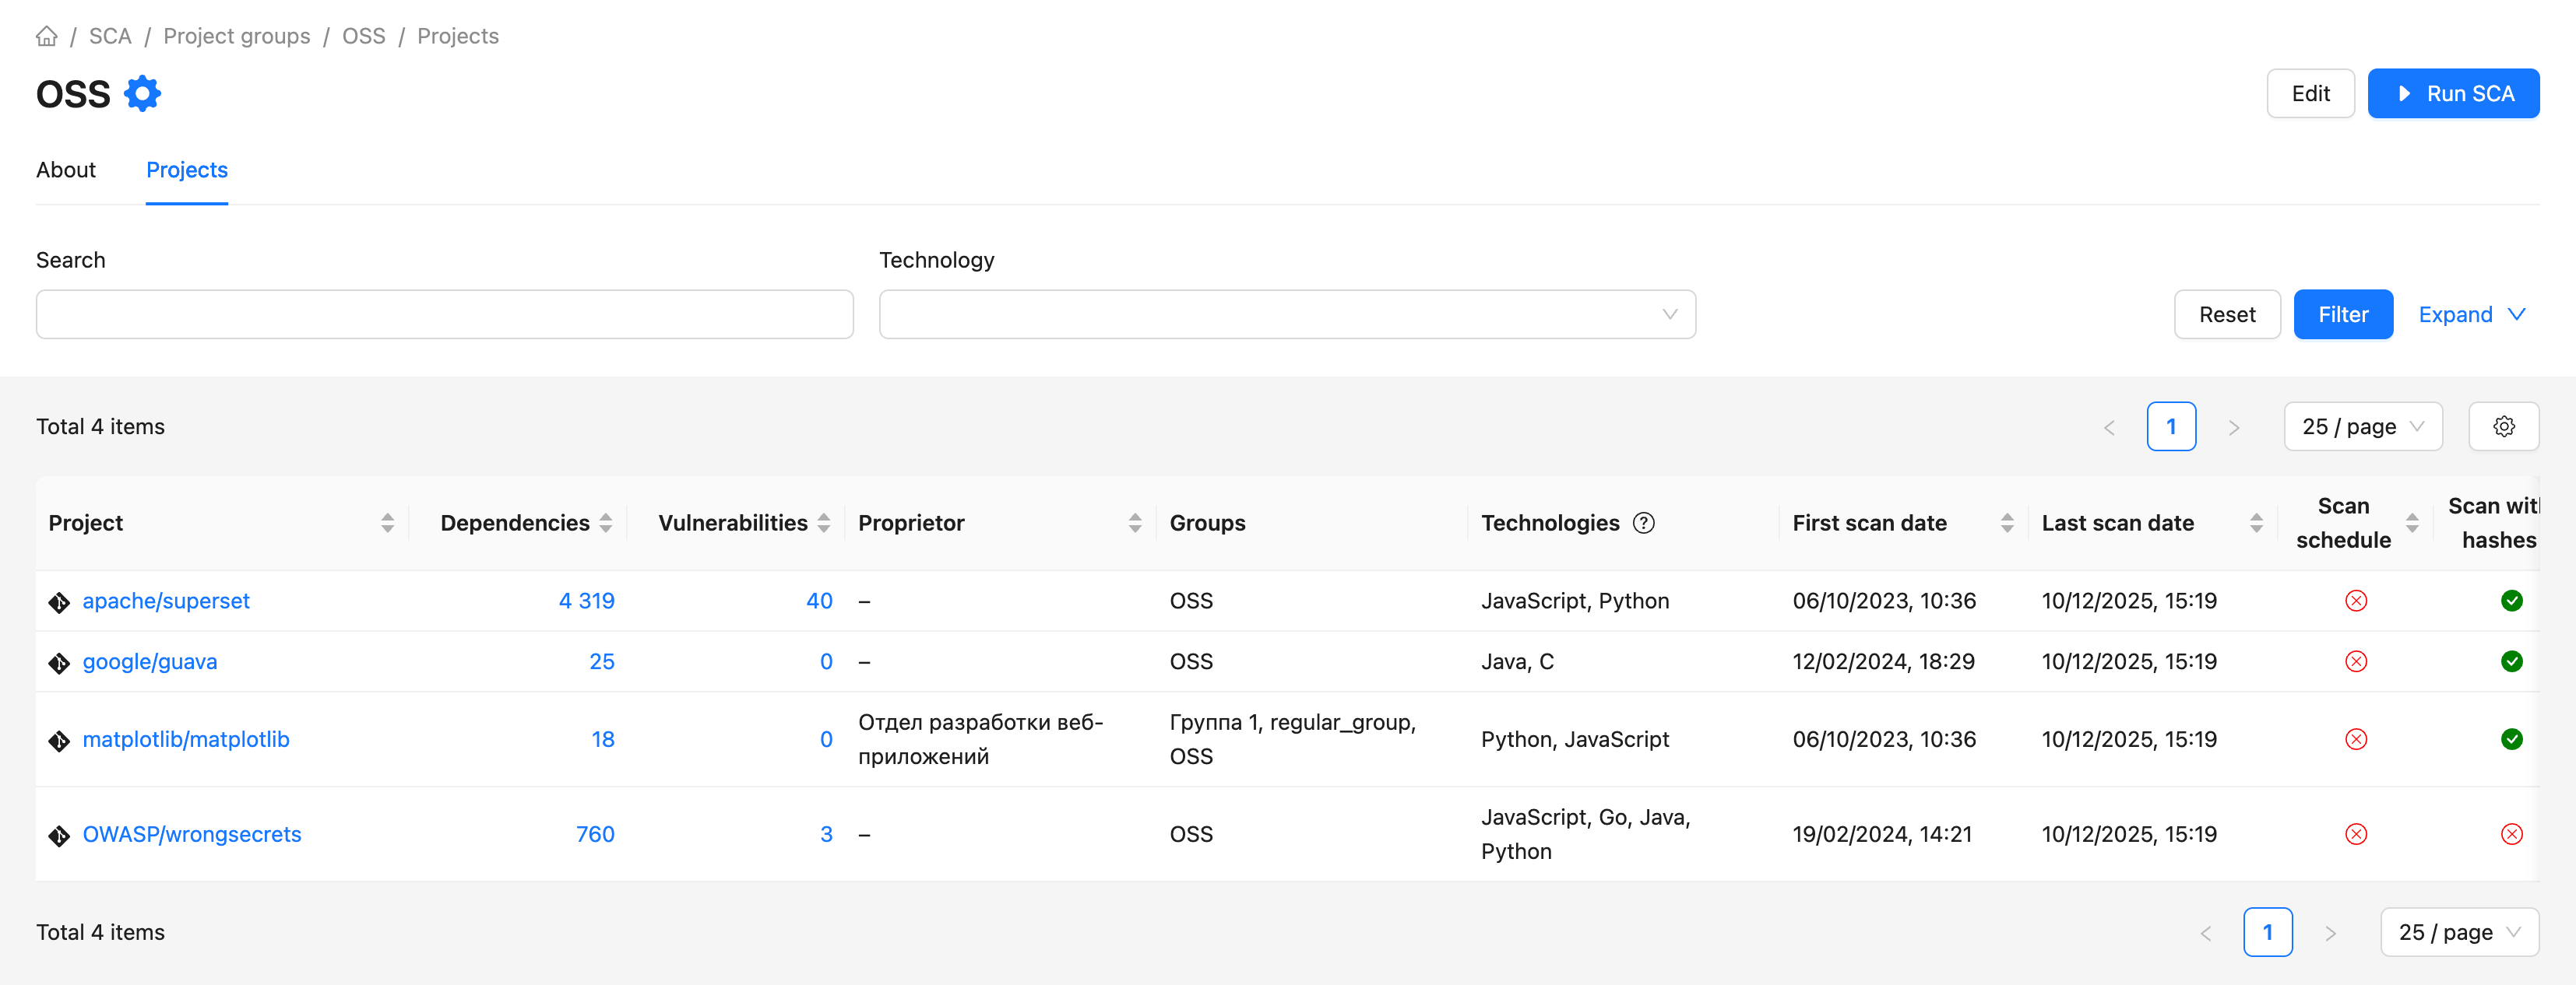Open the blue gear settings next to OSS
Screen dimensions: 2576x985
pyautogui.click(x=142, y=94)
